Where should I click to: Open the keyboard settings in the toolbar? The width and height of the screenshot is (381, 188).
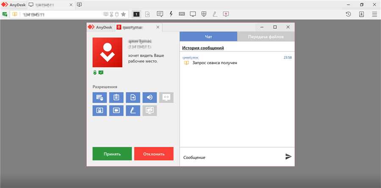[182, 14]
